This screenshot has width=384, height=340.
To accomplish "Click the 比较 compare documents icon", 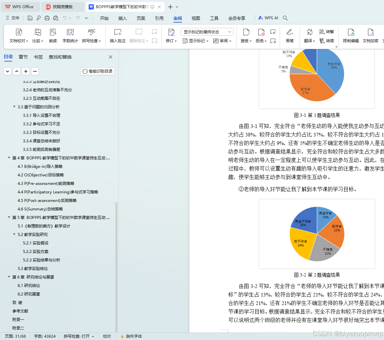I will (x=38, y=36).
